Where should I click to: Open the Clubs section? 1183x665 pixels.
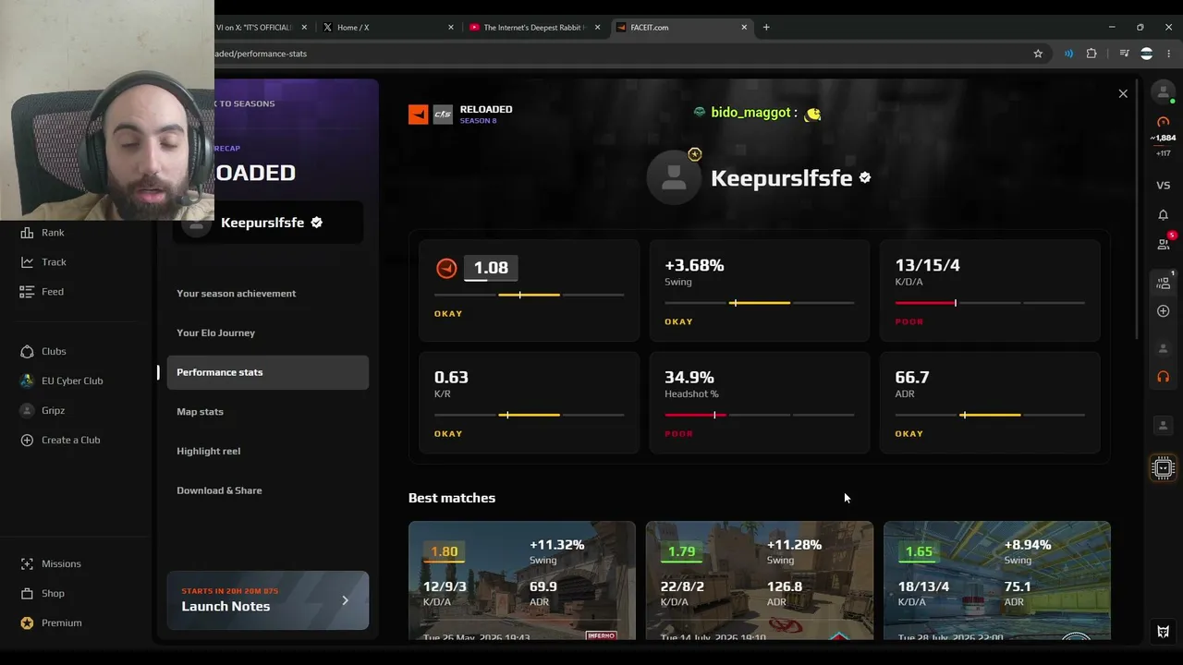[x=43, y=351]
